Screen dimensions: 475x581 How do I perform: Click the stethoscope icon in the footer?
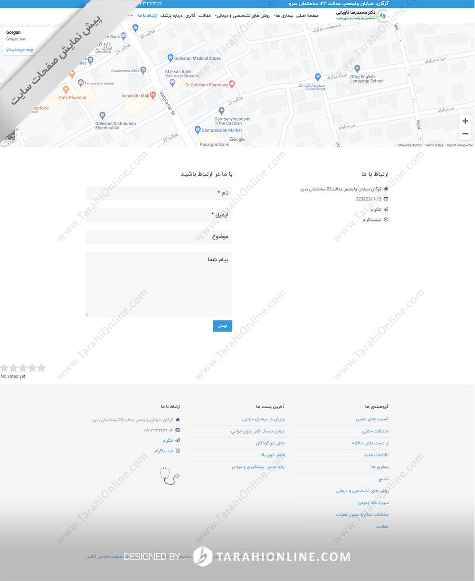[169, 476]
